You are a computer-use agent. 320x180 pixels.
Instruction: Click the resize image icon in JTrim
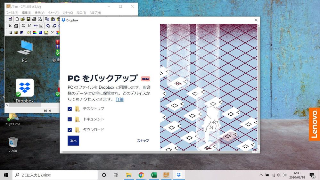tap(16, 26)
